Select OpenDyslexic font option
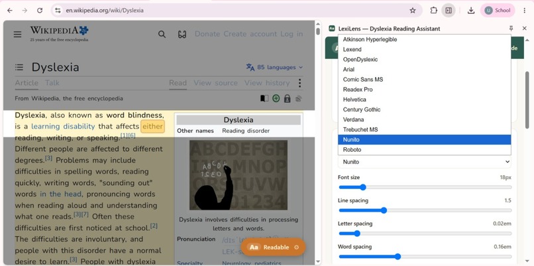This screenshot has height=266, width=534. pyautogui.click(x=424, y=59)
